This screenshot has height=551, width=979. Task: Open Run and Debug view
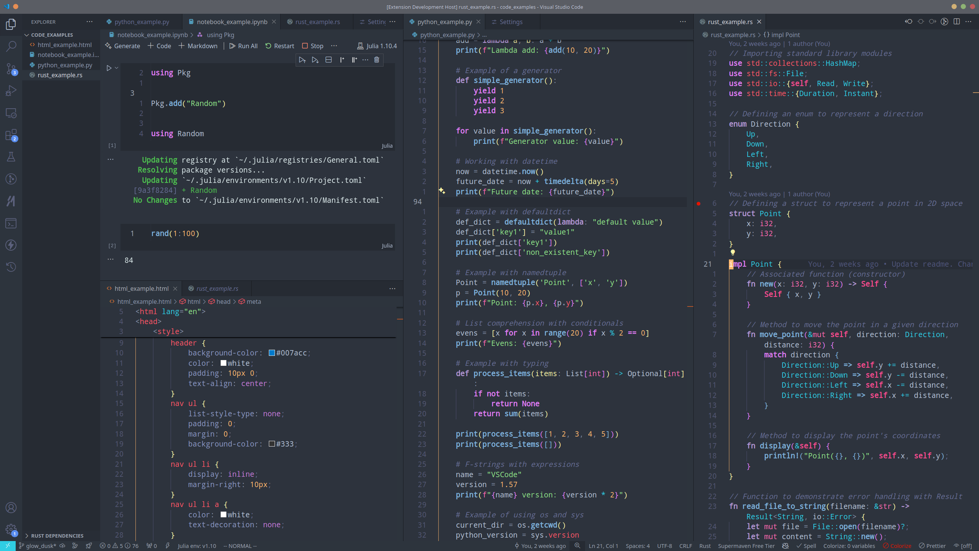tap(11, 91)
